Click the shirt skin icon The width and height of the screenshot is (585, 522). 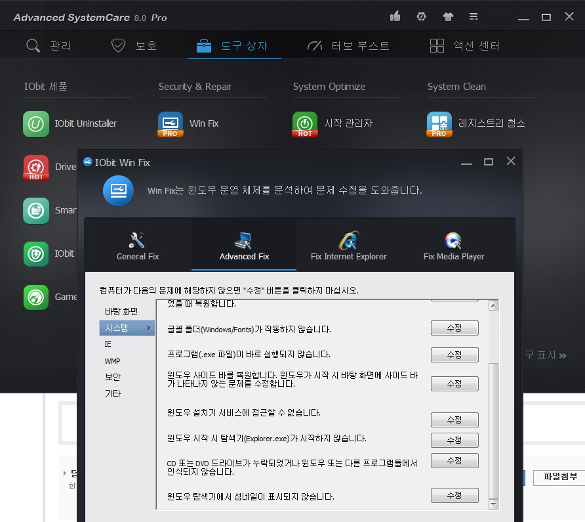(x=448, y=16)
